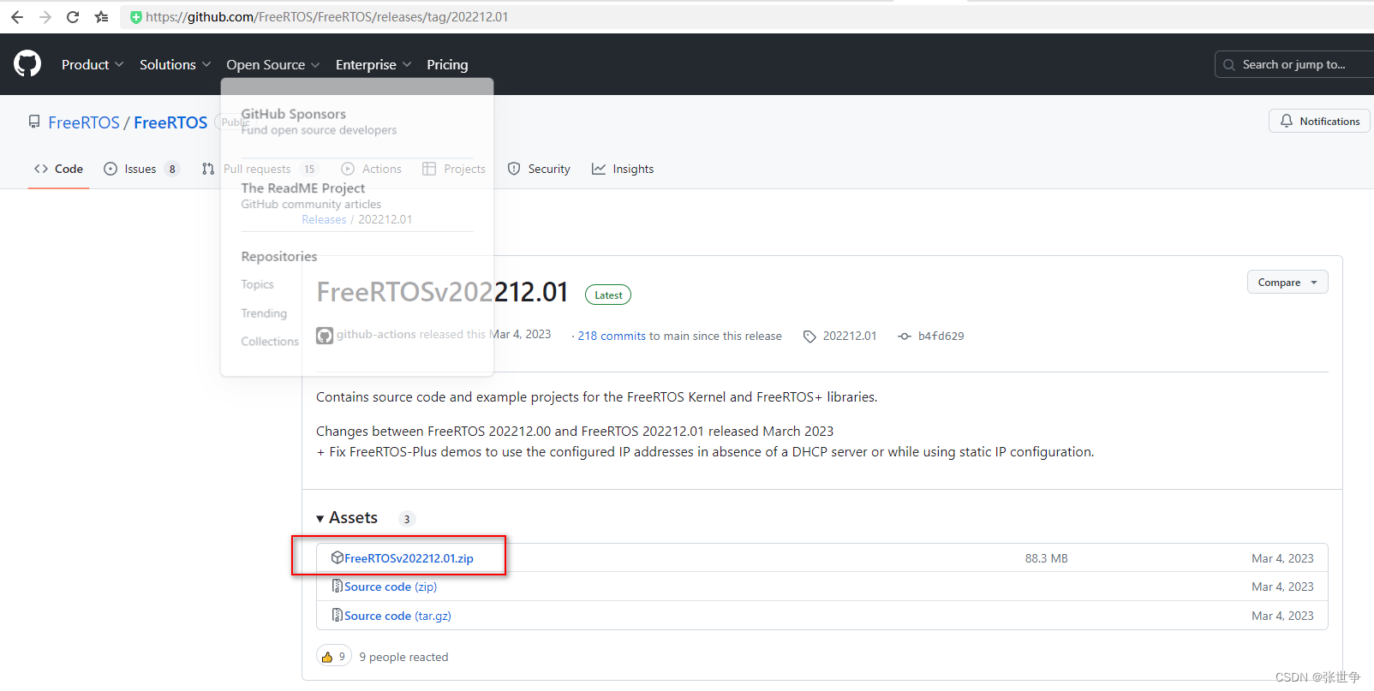Click the browser address bar URL

[326, 17]
